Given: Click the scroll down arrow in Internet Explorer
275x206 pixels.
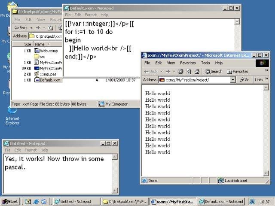Looking at the screenshot, I should [266, 173].
